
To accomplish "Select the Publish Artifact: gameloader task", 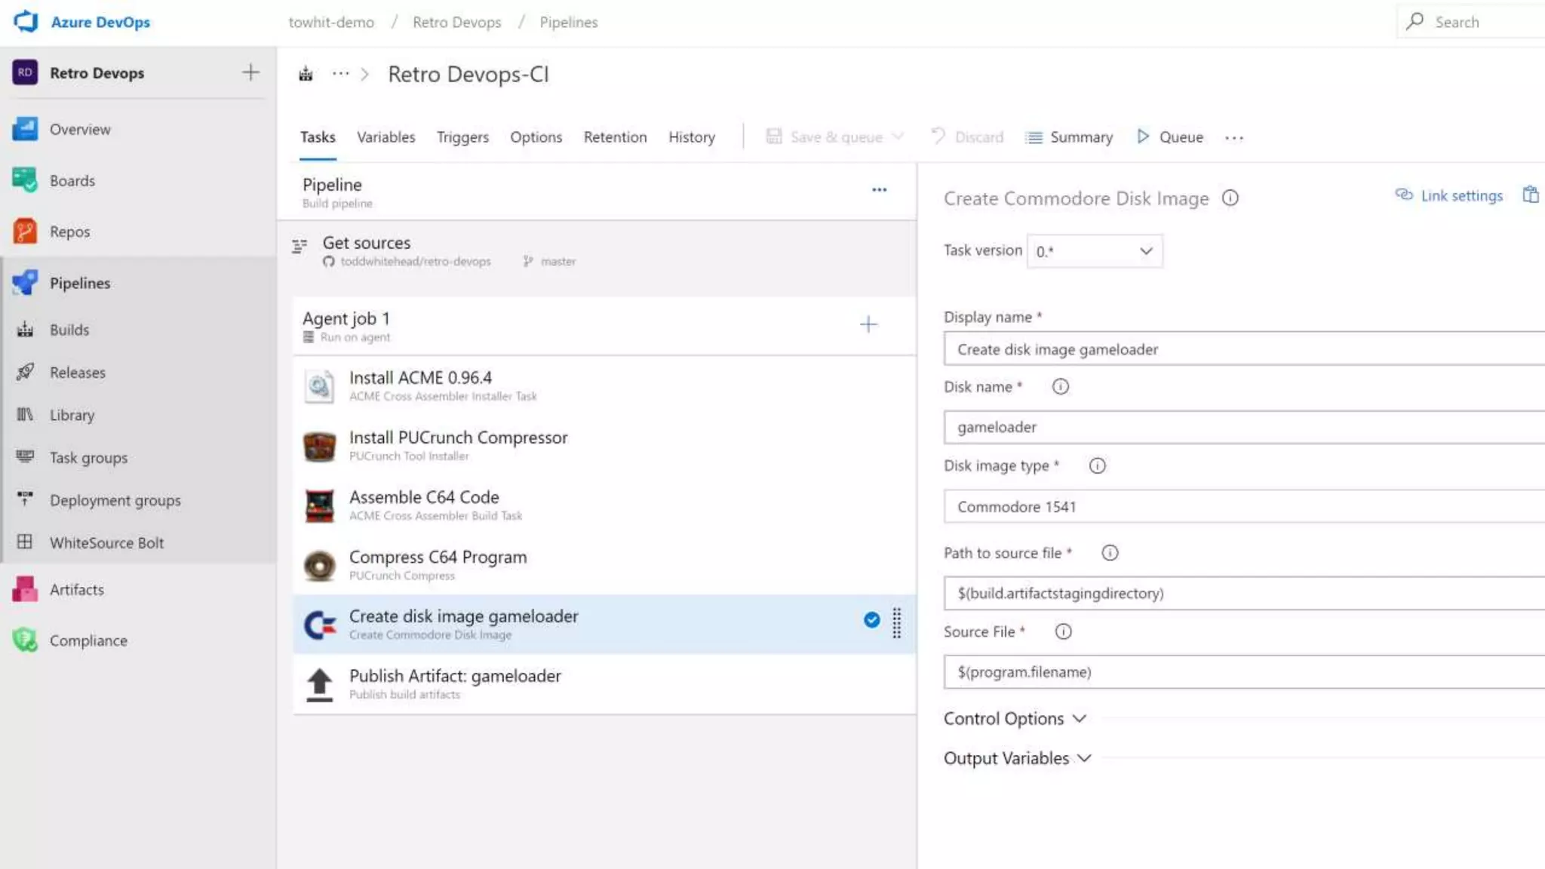I will coord(454,683).
